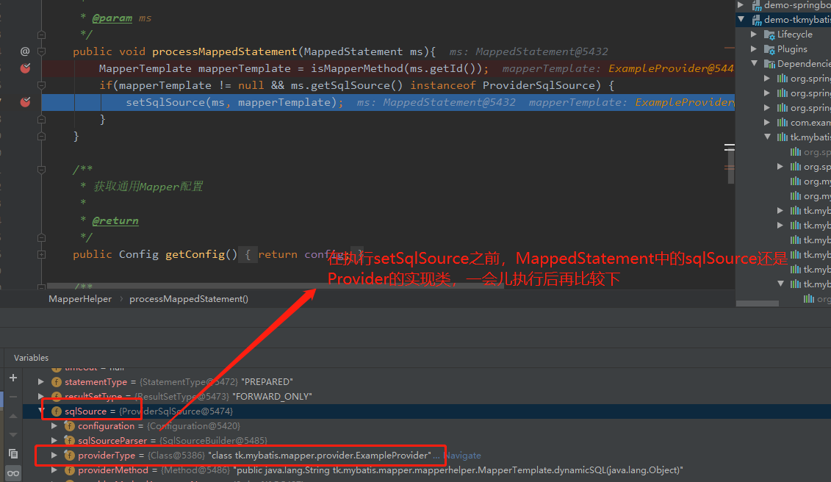This screenshot has height=482, width=831.
Task: Toggle the show watches glasses icon
Action: [13, 473]
